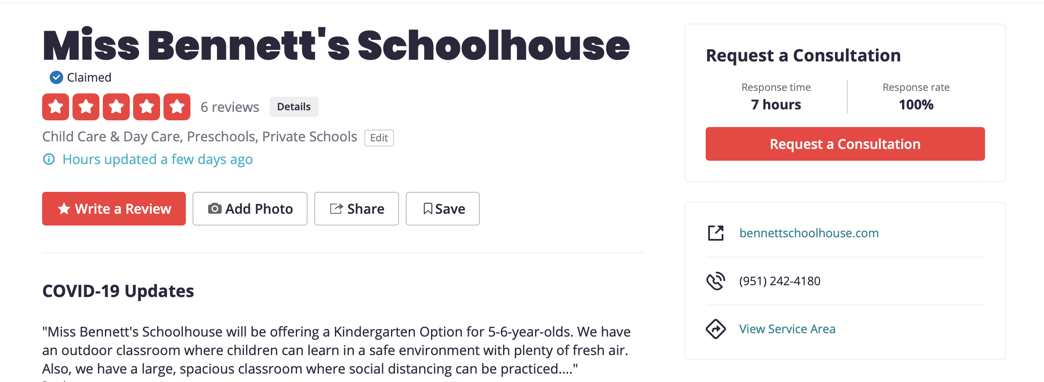The width and height of the screenshot is (1044, 382).
Task: Open the rating Details button
Action: [x=294, y=107]
